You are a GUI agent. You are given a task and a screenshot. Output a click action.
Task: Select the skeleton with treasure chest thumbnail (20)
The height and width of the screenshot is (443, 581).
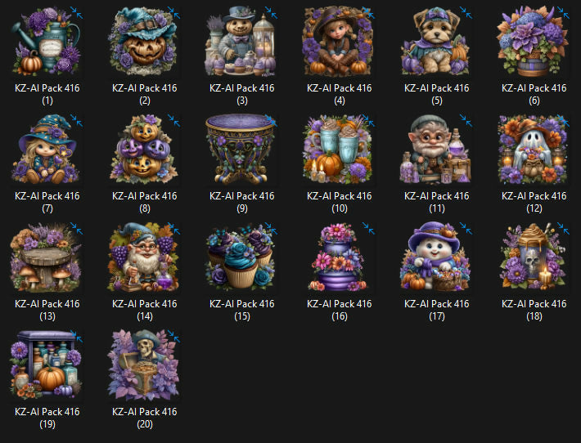coord(145,365)
